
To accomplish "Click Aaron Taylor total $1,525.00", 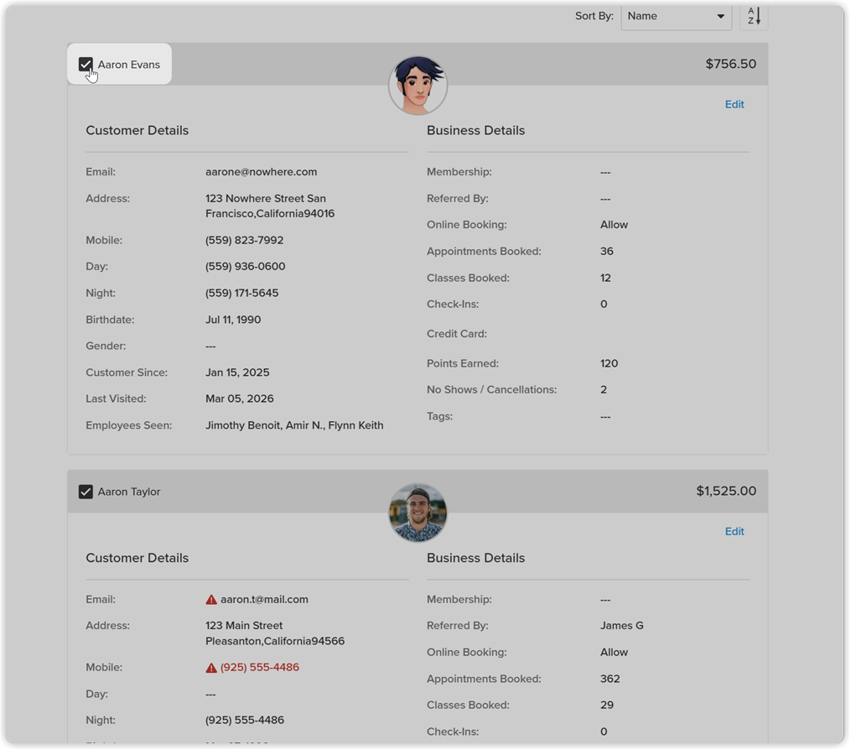I will pyautogui.click(x=726, y=492).
